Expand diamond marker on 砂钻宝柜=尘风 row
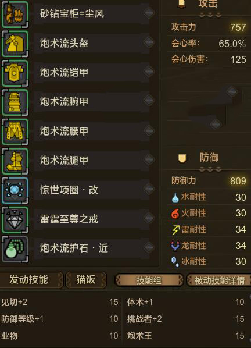 (149, 13)
